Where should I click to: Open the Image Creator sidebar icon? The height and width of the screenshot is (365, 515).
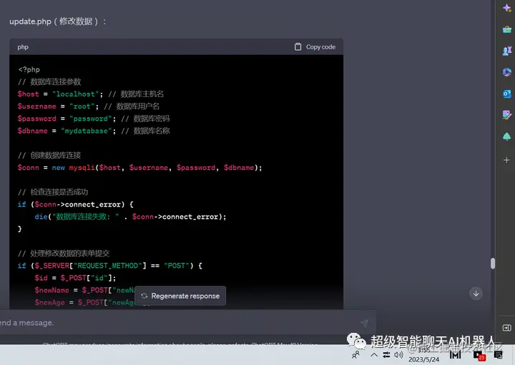pos(507,115)
